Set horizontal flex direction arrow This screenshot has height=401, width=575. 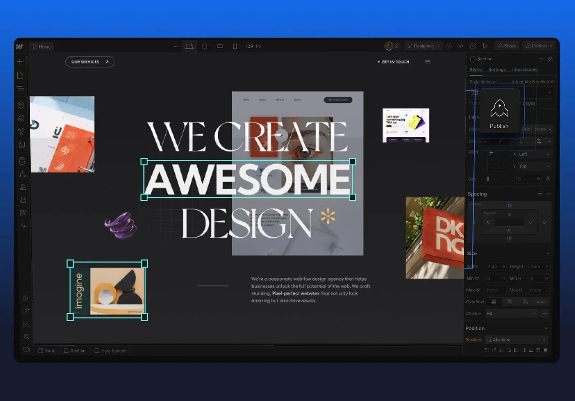click(499, 142)
